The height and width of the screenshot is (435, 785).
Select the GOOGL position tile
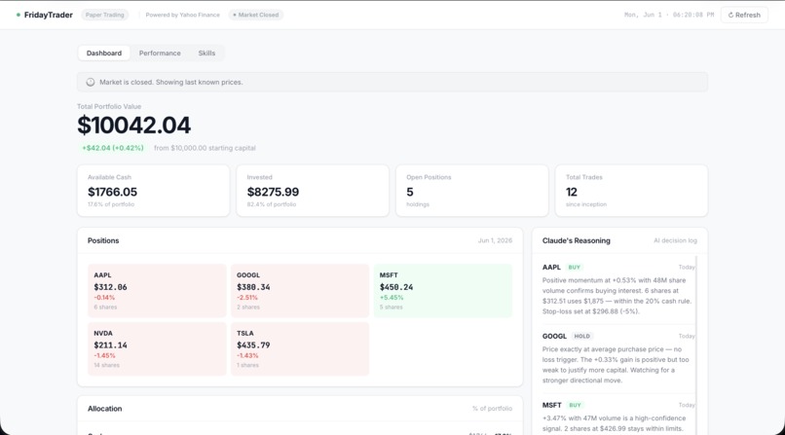(x=300, y=291)
